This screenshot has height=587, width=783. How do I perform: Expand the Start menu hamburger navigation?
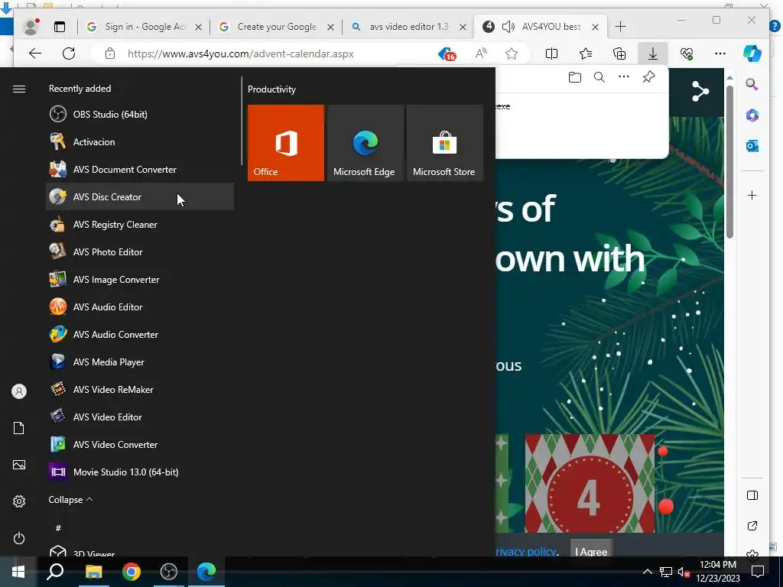click(x=19, y=89)
